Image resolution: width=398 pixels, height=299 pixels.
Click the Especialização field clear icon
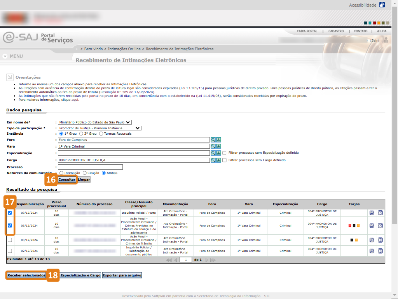tap(218, 153)
